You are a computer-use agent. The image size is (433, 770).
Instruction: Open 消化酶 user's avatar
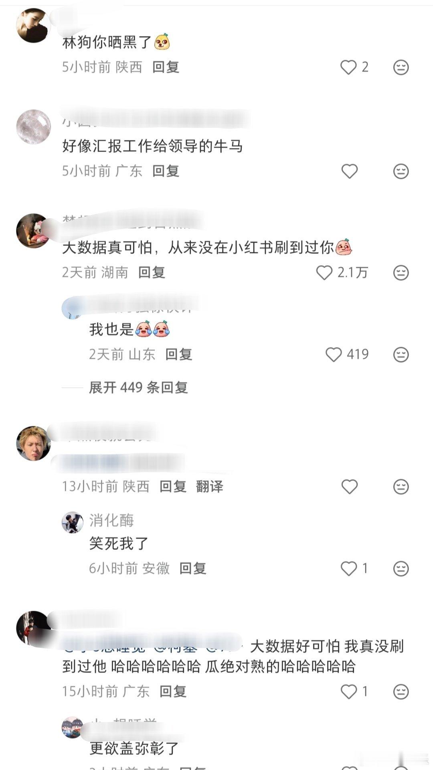[x=72, y=522]
